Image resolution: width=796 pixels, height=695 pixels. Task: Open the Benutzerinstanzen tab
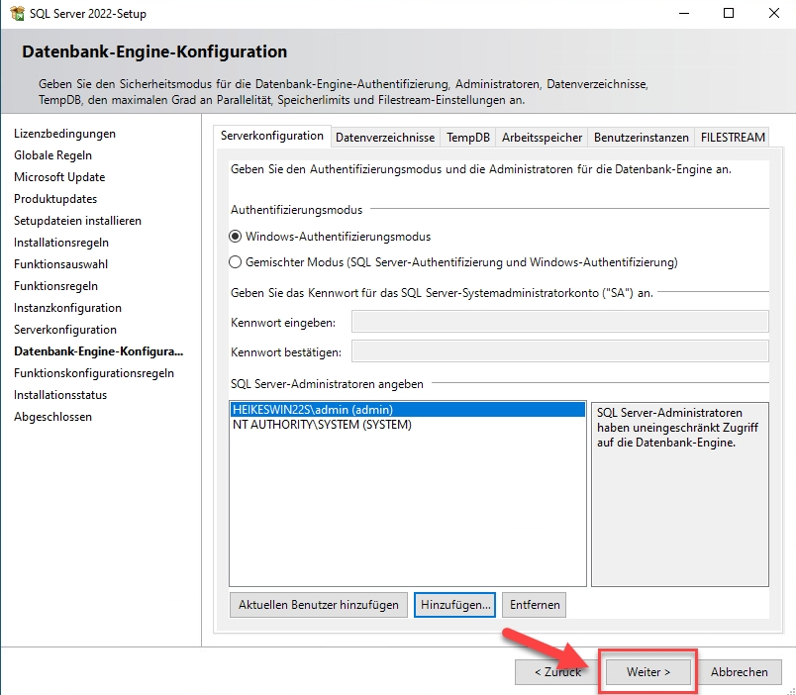[642, 138]
